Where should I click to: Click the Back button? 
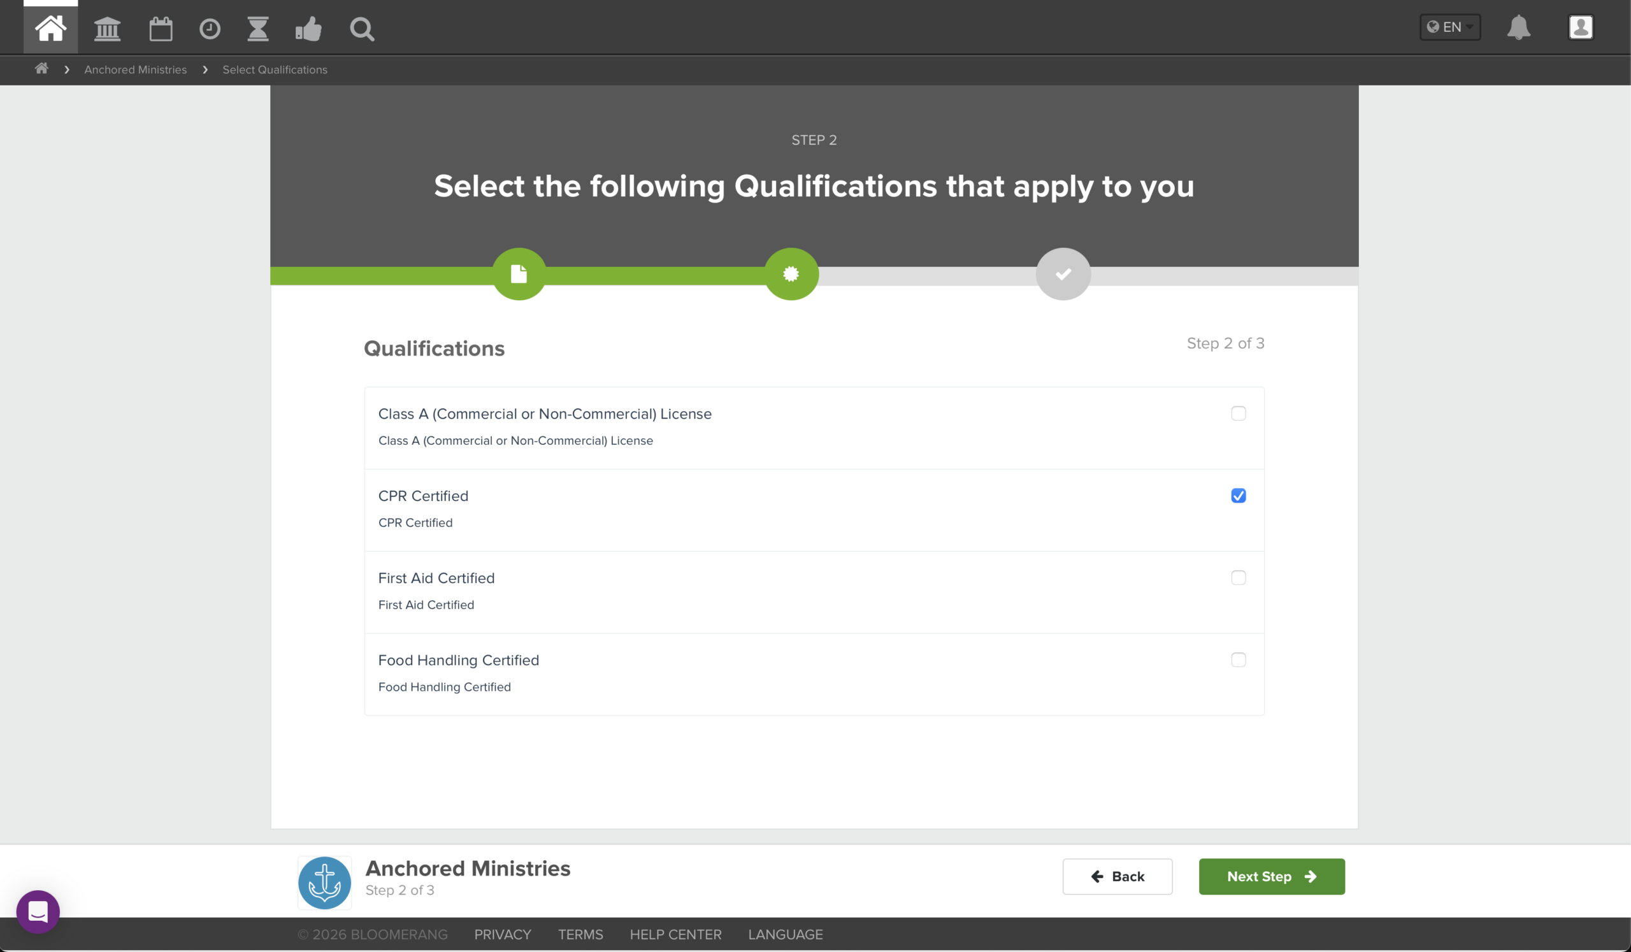point(1117,876)
